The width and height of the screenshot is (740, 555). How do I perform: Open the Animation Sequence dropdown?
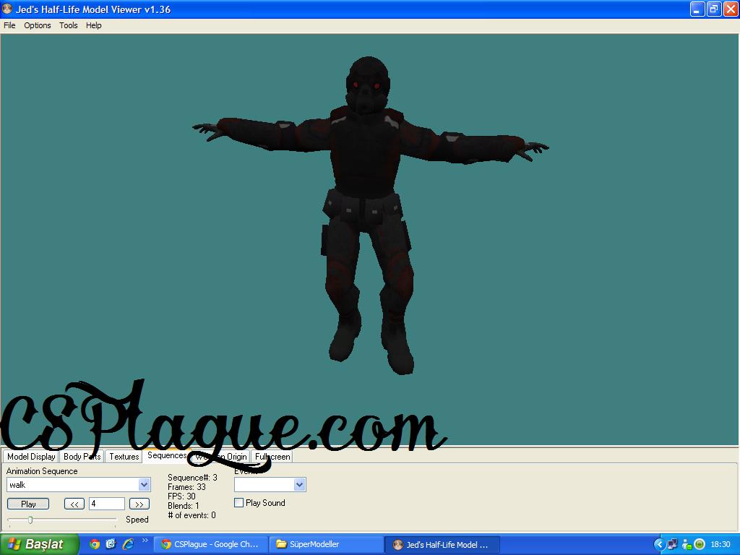point(144,485)
